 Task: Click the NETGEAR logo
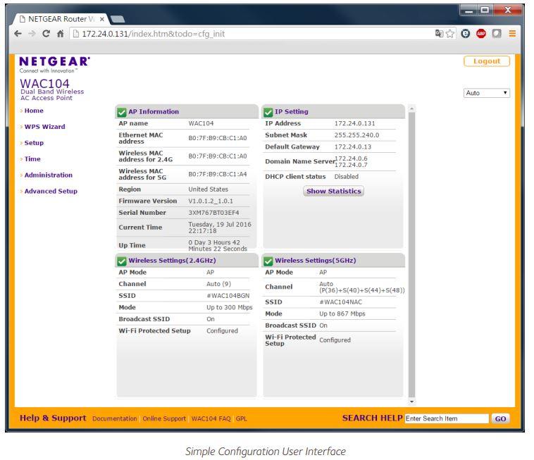click(x=54, y=63)
